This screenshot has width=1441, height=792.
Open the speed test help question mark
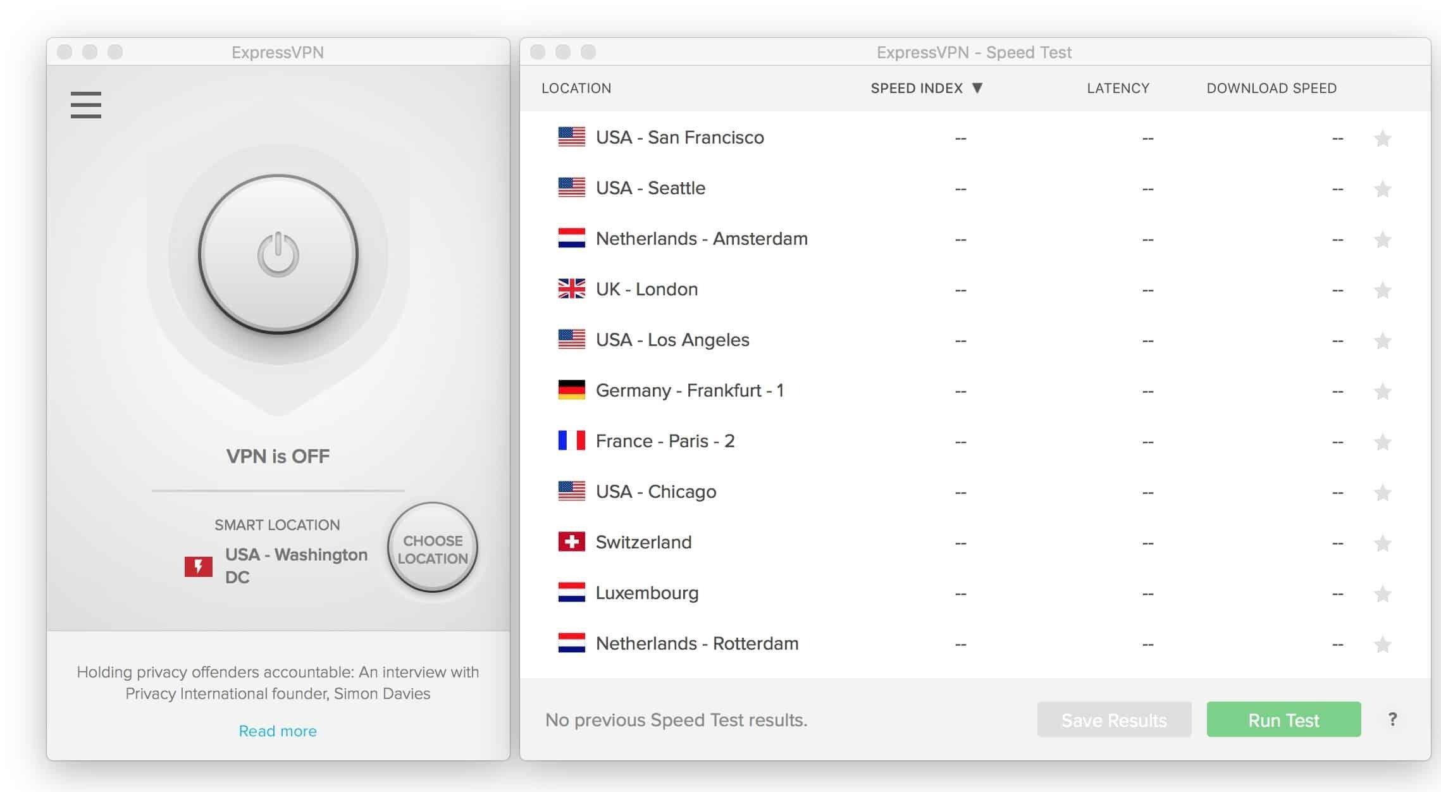tap(1392, 719)
